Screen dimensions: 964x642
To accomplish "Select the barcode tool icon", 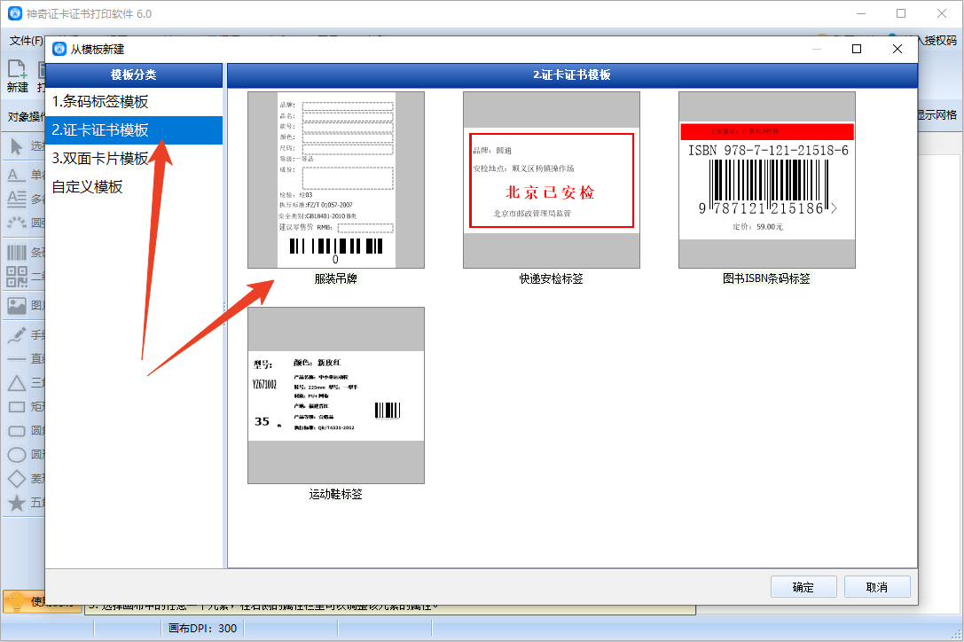I will (17, 253).
